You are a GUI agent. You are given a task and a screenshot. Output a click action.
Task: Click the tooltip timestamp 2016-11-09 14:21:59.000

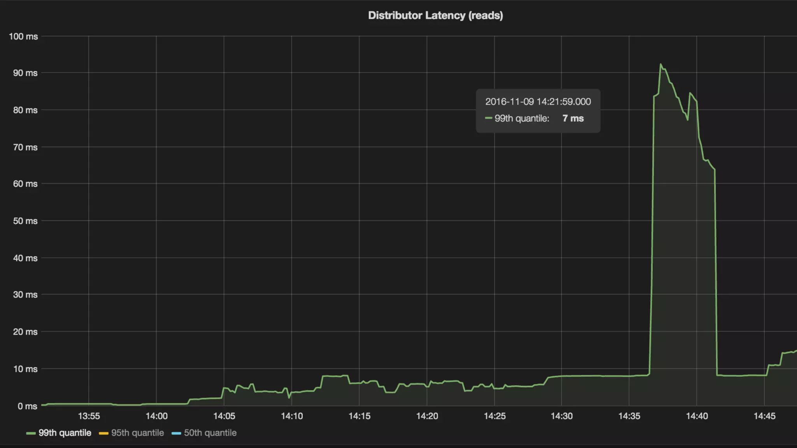[538, 102]
